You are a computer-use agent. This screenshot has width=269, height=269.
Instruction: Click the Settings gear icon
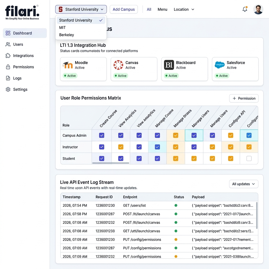tap(8, 89)
